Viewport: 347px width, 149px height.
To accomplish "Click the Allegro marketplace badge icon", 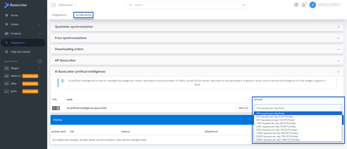I will pyautogui.click(x=6, y=68).
